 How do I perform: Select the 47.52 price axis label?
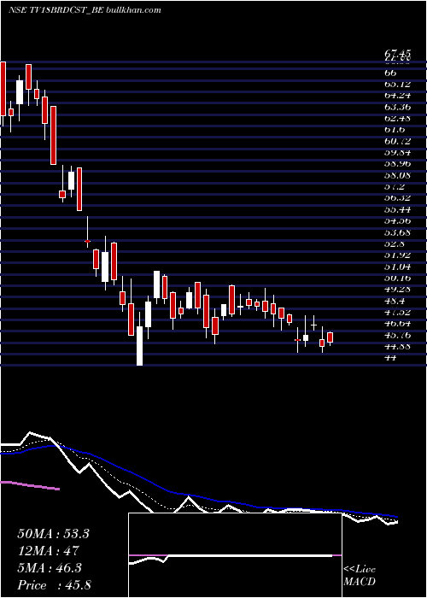[397, 312]
